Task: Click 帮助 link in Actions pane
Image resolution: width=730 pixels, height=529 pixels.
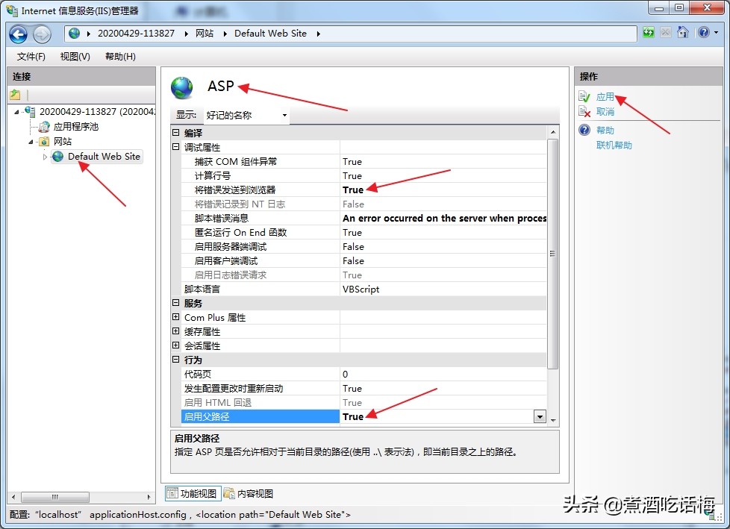Action: point(605,131)
